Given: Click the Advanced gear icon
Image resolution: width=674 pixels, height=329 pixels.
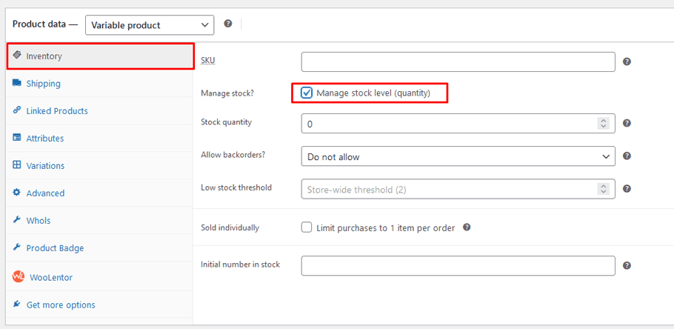Looking at the screenshot, I should 17,193.
